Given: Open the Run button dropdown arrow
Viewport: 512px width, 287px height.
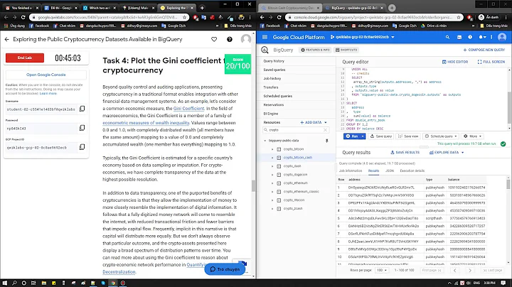Looking at the screenshot, I should (x=363, y=136).
